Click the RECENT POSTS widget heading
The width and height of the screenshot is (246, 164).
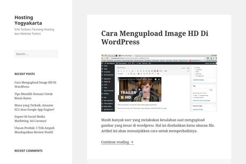coord(25,74)
